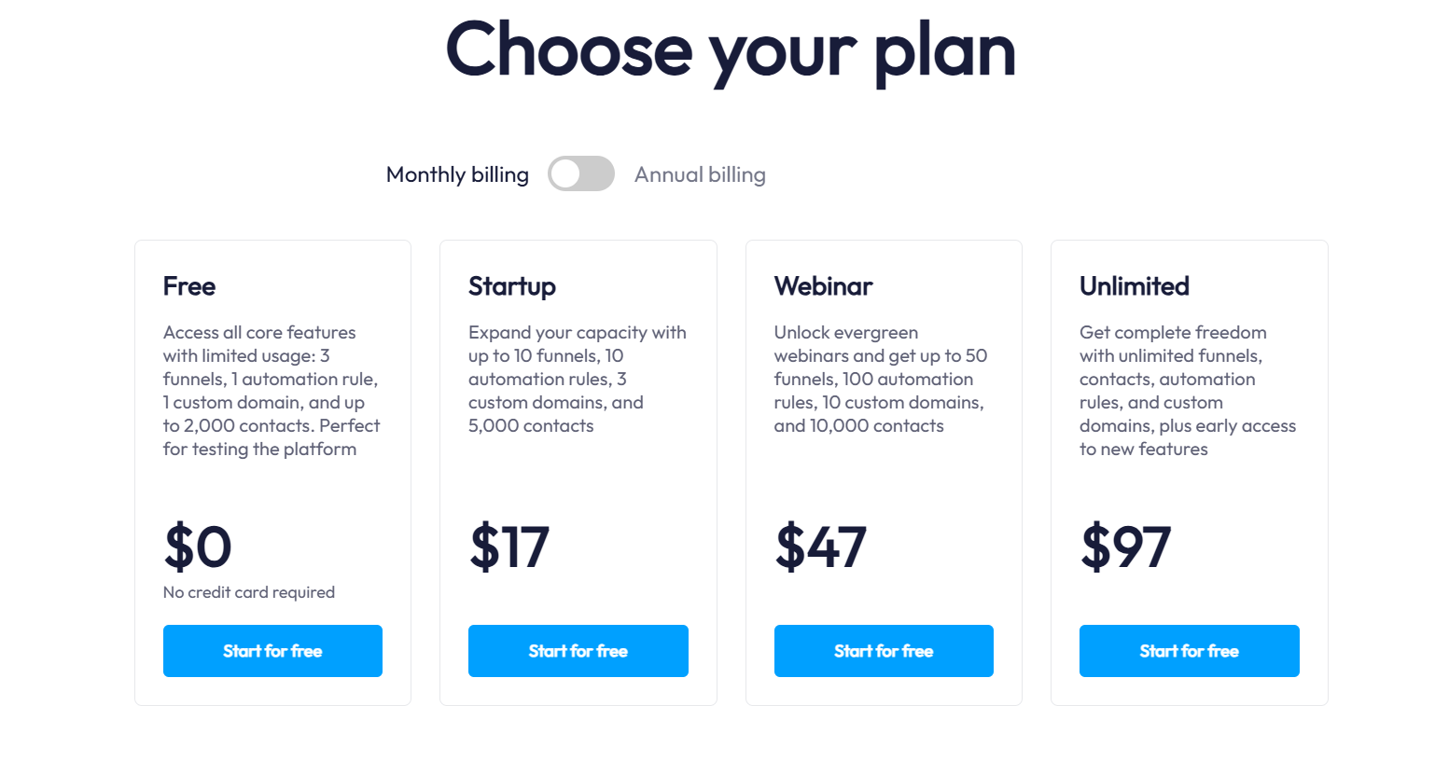Toggle the billing switch to Annual billing
The height and width of the screenshot is (775, 1435).
[581, 173]
